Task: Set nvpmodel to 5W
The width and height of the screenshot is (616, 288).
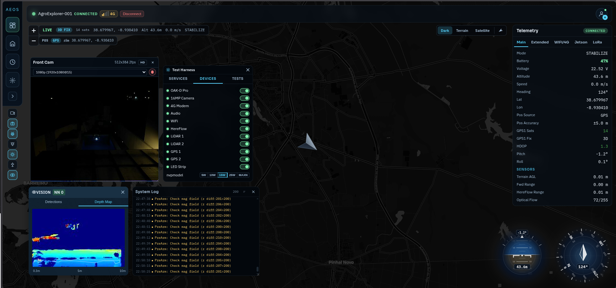Action: tap(204, 175)
